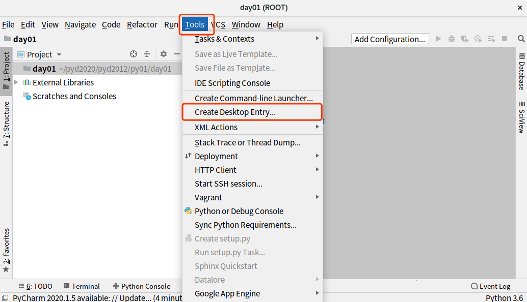This screenshot has width=527, height=302.
Task: Choose Sync Python Requirements
Action: click(x=252, y=225)
